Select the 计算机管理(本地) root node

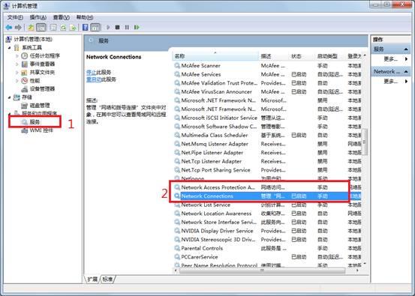33,39
